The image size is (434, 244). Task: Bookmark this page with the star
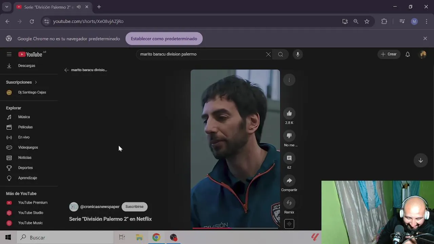[x=367, y=21]
